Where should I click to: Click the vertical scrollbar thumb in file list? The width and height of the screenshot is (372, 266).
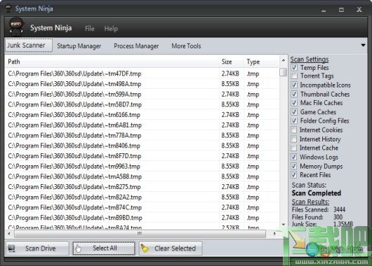click(283, 72)
